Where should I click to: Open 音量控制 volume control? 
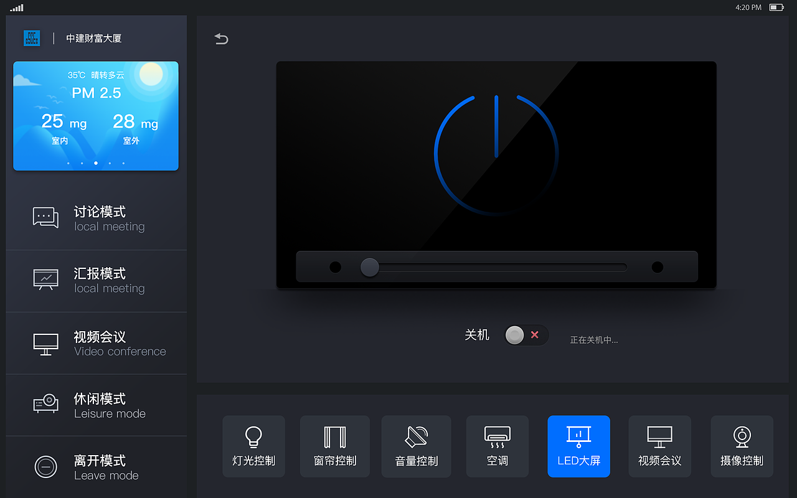click(417, 446)
